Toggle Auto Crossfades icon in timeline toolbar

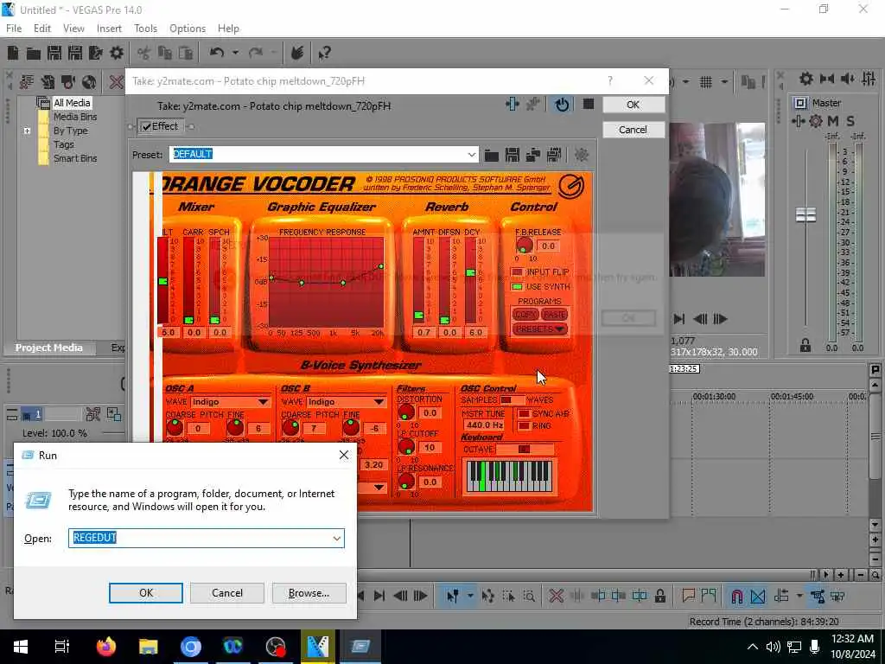(x=758, y=596)
